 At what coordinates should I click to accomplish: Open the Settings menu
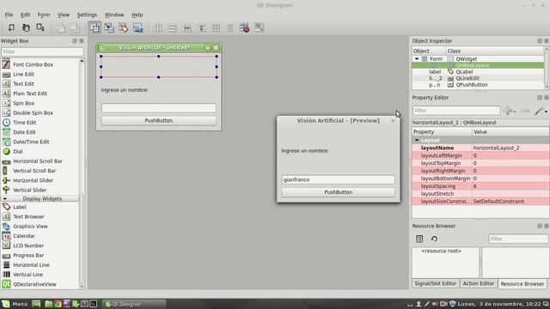click(x=87, y=15)
